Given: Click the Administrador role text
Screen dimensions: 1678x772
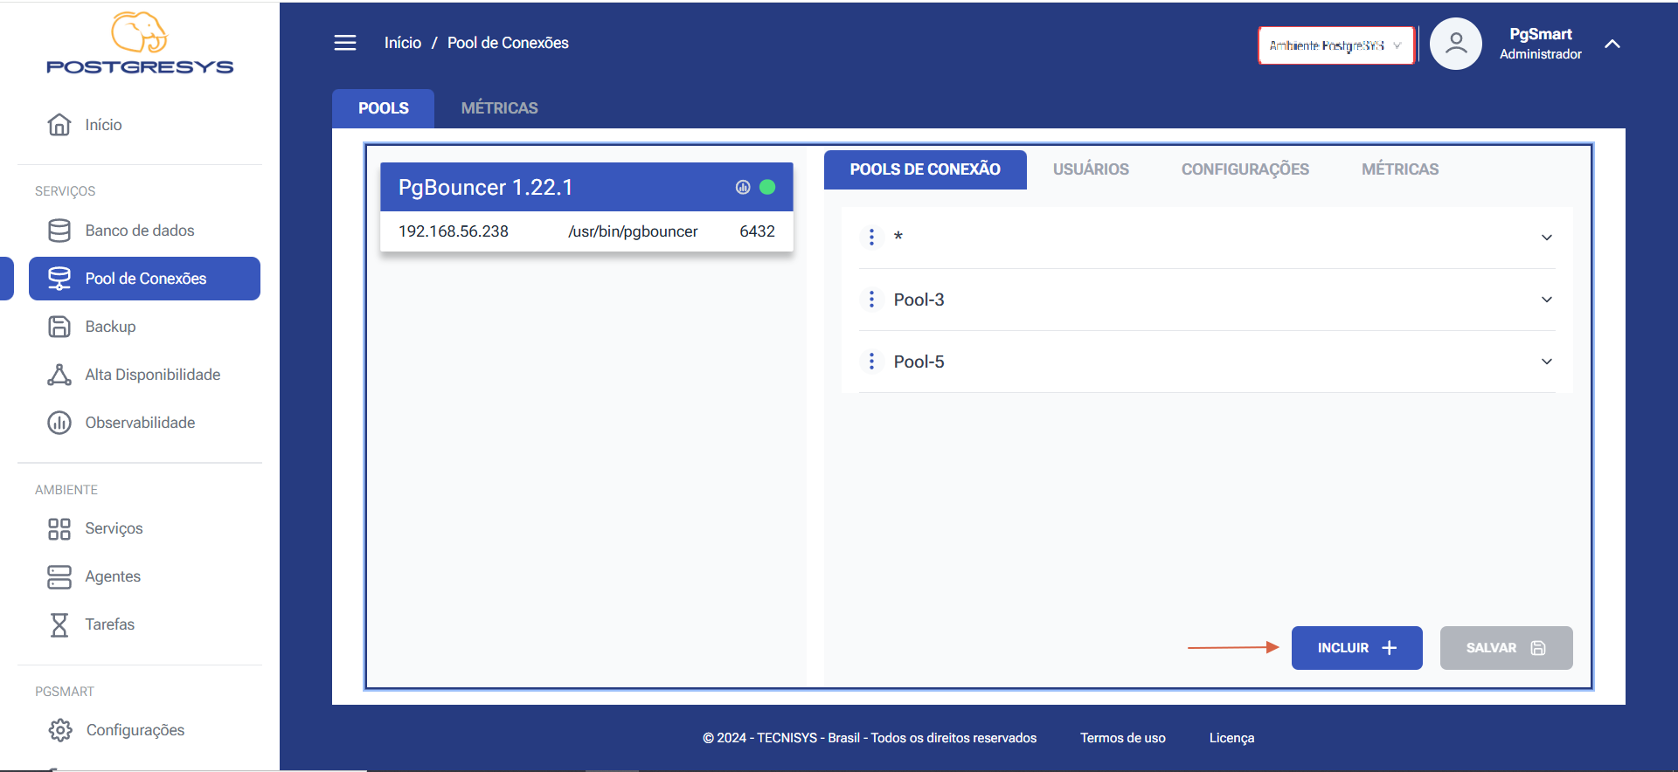Looking at the screenshot, I should (x=1541, y=54).
